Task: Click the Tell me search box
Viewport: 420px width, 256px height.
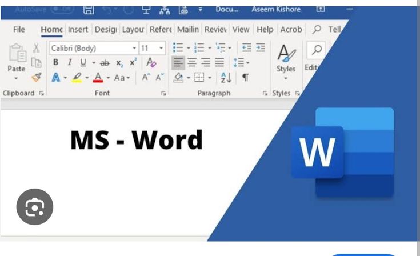Action: [x=327, y=29]
